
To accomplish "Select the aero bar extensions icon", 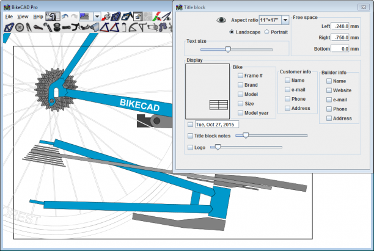I will (x=85, y=27).
